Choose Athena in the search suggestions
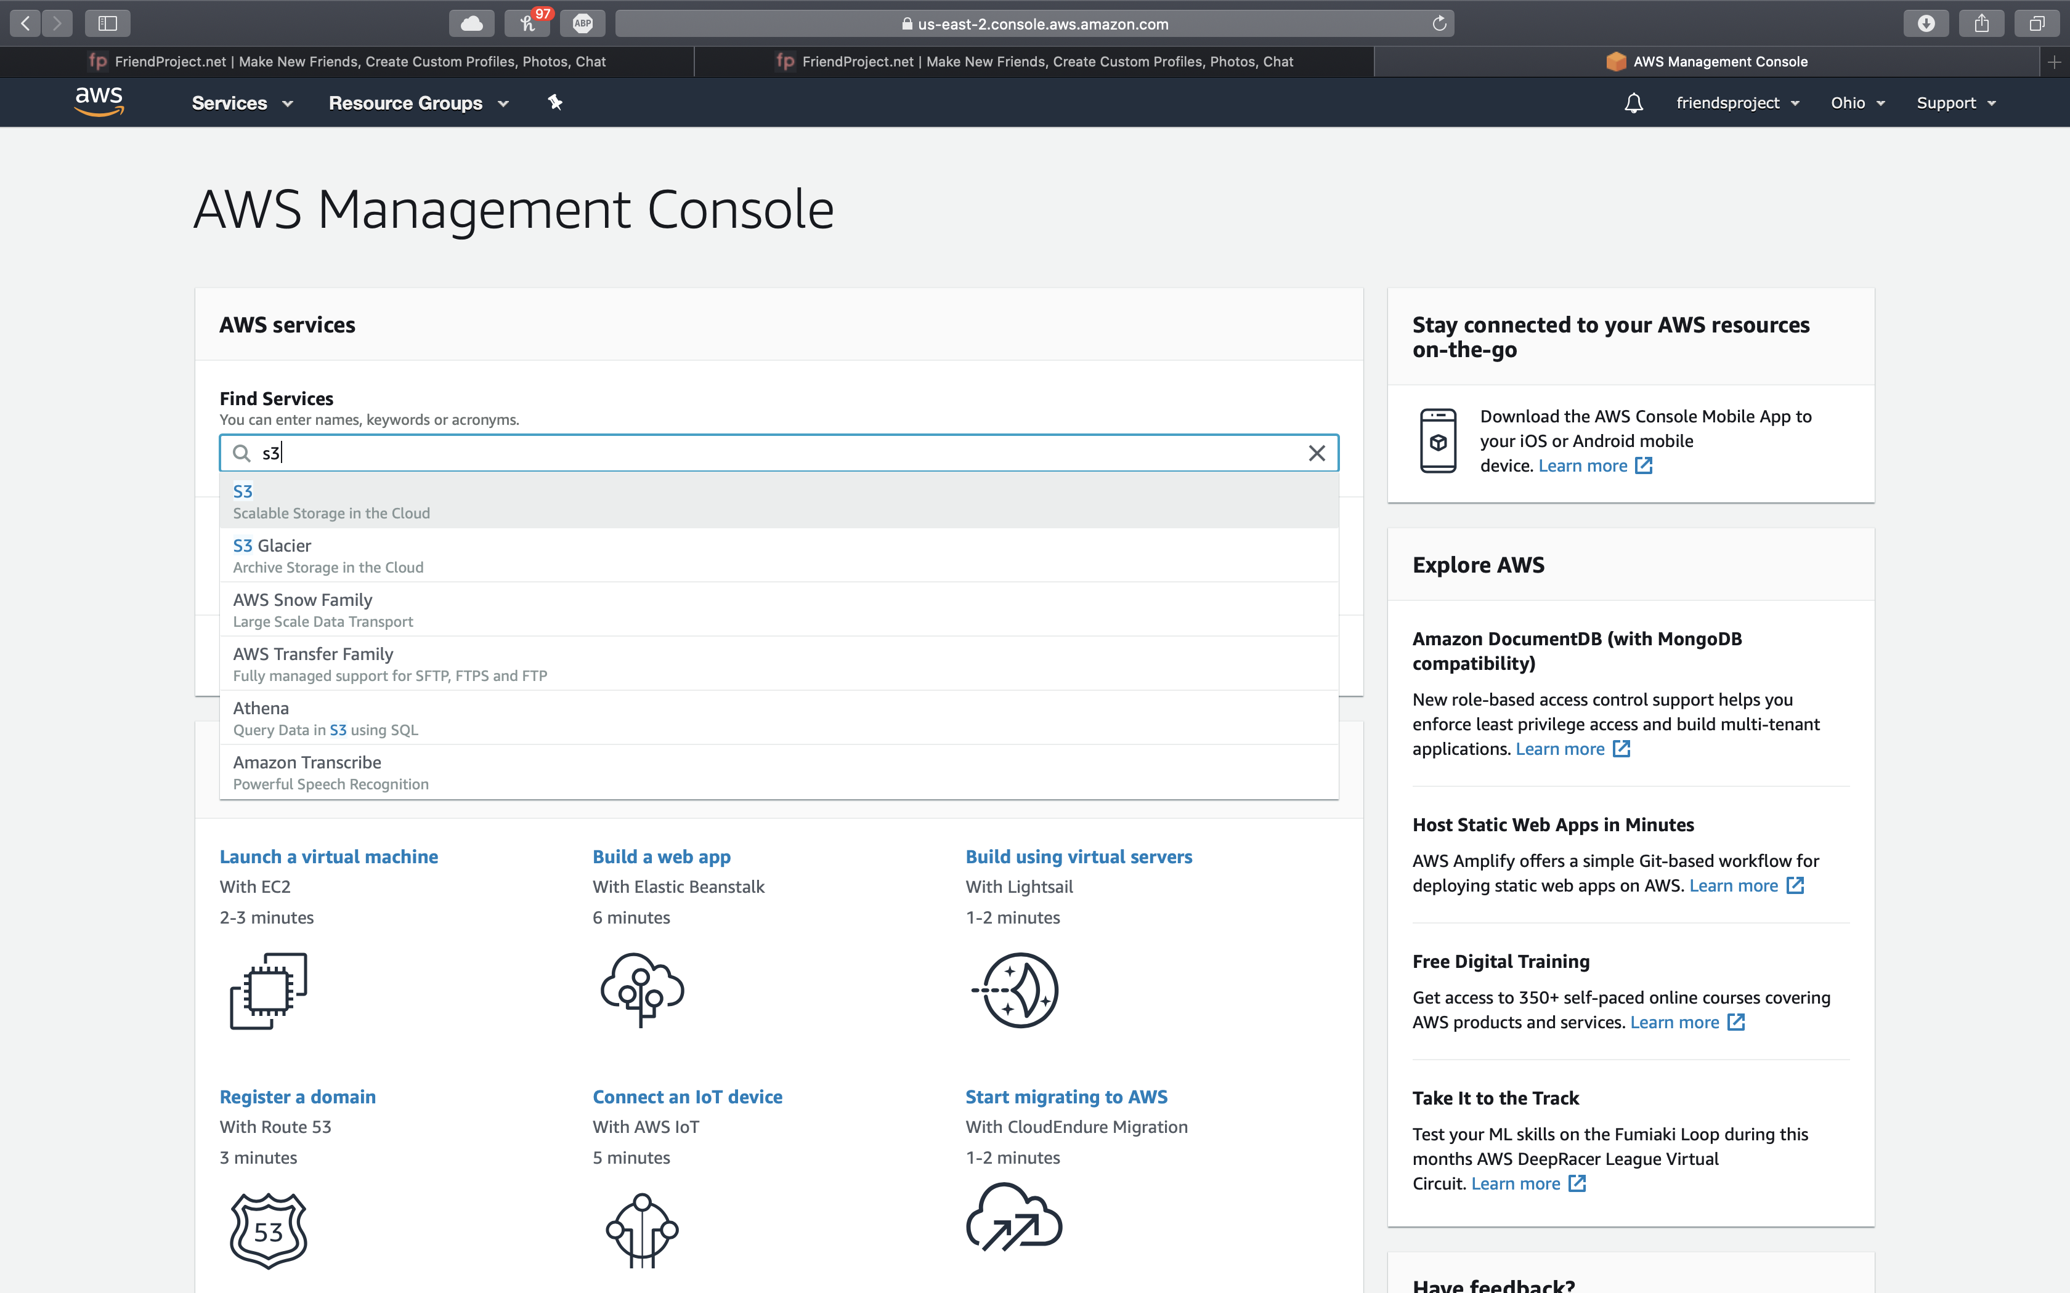This screenshot has width=2070, height=1293. tap(261, 708)
